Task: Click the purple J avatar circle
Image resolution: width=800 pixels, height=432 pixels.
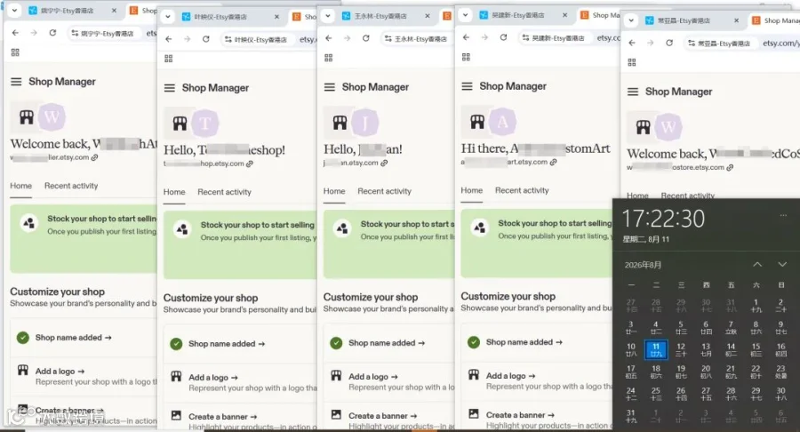Action: pos(364,123)
